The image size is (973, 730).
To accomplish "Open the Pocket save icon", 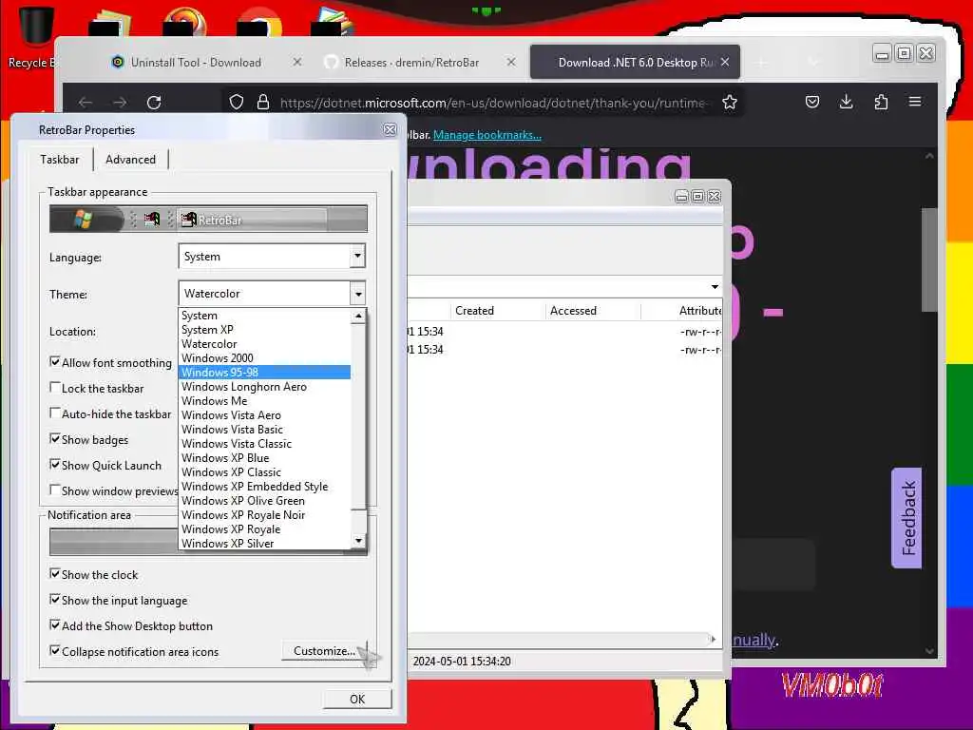I will pos(812,102).
